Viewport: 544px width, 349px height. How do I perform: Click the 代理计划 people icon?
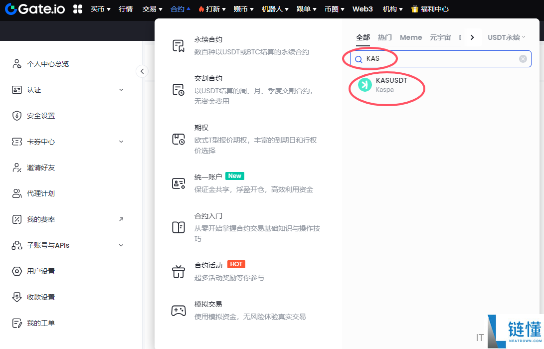click(x=16, y=193)
